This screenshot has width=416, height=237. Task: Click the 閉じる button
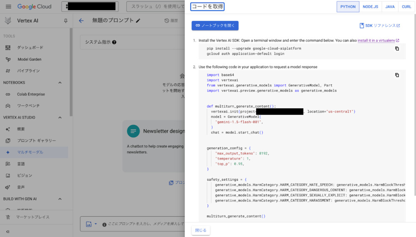click(201, 230)
